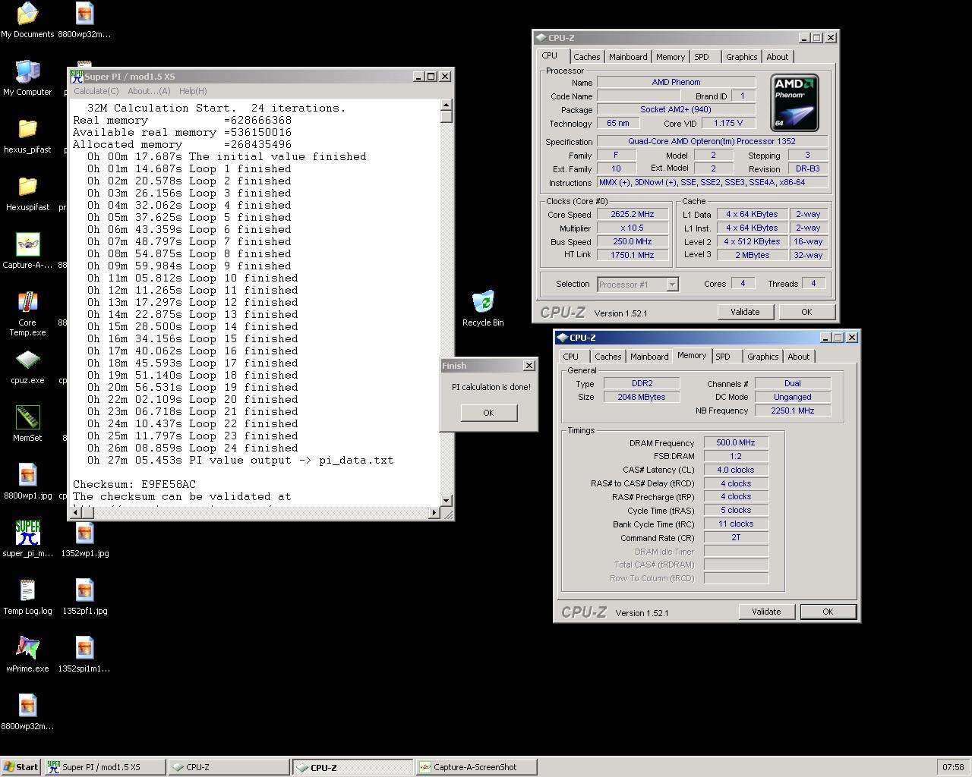This screenshot has height=777, width=972.
Task: Open Caches tab in CPU-Z Memory window
Action: (607, 357)
